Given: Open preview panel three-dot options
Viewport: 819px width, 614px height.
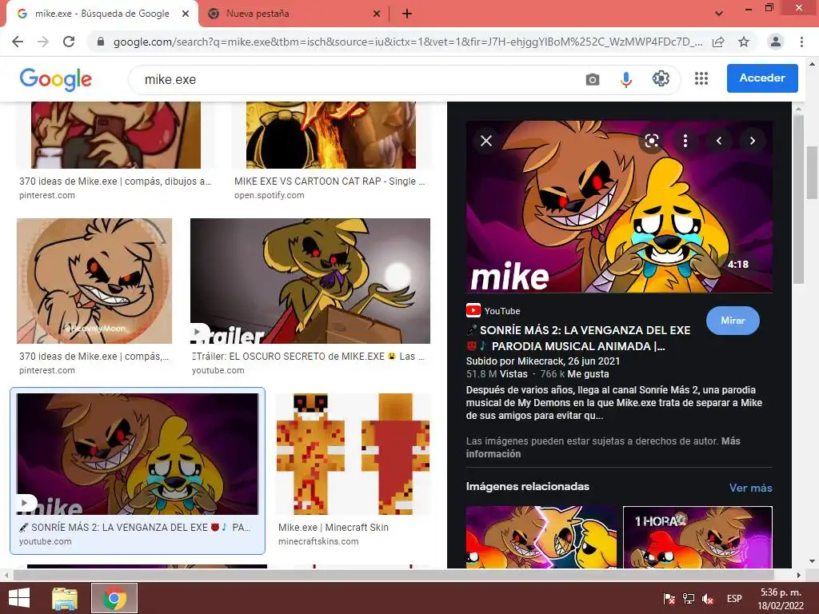Looking at the screenshot, I should (x=685, y=141).
